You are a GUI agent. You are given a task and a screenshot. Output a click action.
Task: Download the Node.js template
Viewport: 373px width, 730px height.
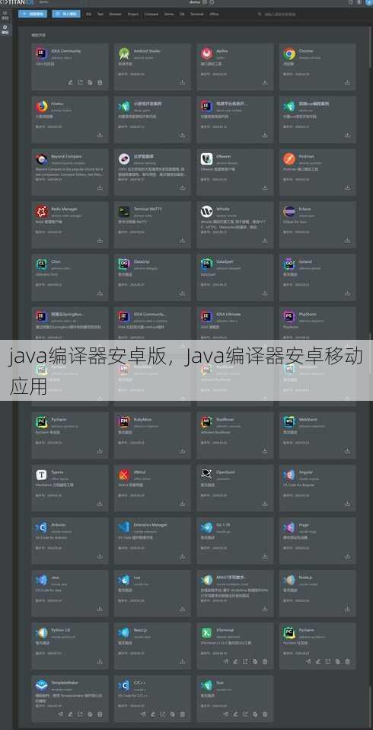click(x=347, y=609)
